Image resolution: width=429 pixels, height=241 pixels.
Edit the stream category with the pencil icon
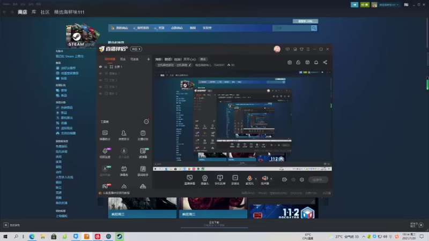pyautogui.click(x=190, y=65)
